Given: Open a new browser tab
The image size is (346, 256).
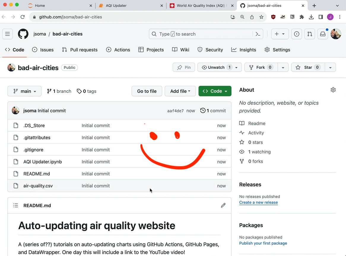Looking at the screenshot, I should click(314, 6).
